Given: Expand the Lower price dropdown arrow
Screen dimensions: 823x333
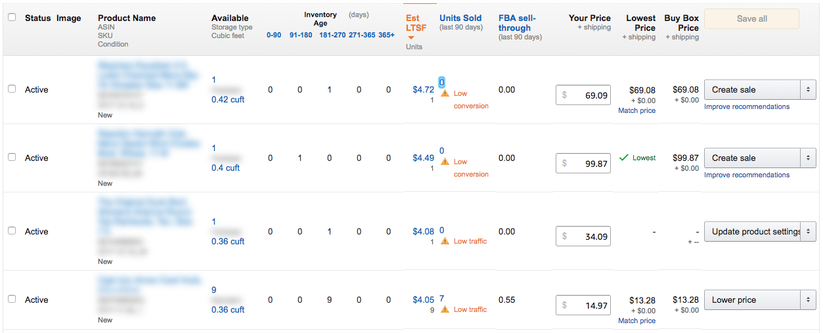Looking at the screenshot, I should pos(808,300).
